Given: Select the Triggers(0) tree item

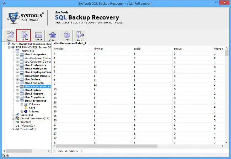Looking at the screenshot, I should (27, 126).
